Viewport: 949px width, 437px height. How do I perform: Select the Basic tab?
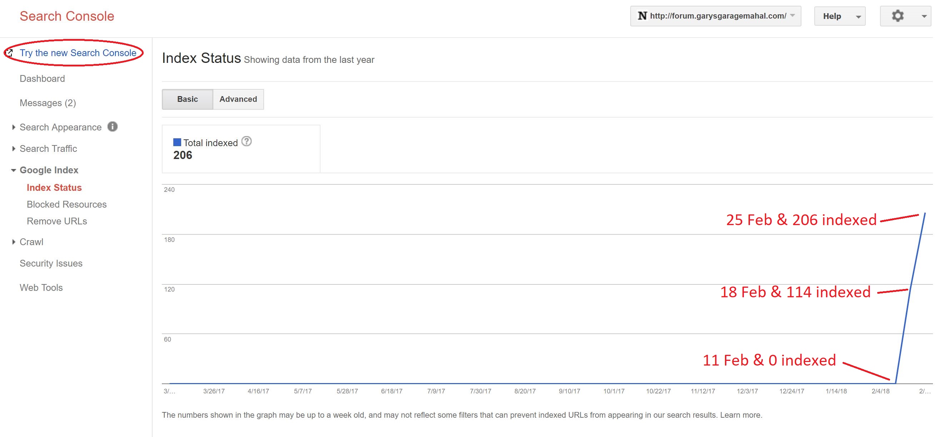click(187, 99)
